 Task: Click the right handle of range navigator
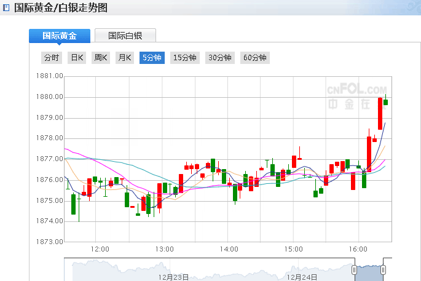point(383,270)
